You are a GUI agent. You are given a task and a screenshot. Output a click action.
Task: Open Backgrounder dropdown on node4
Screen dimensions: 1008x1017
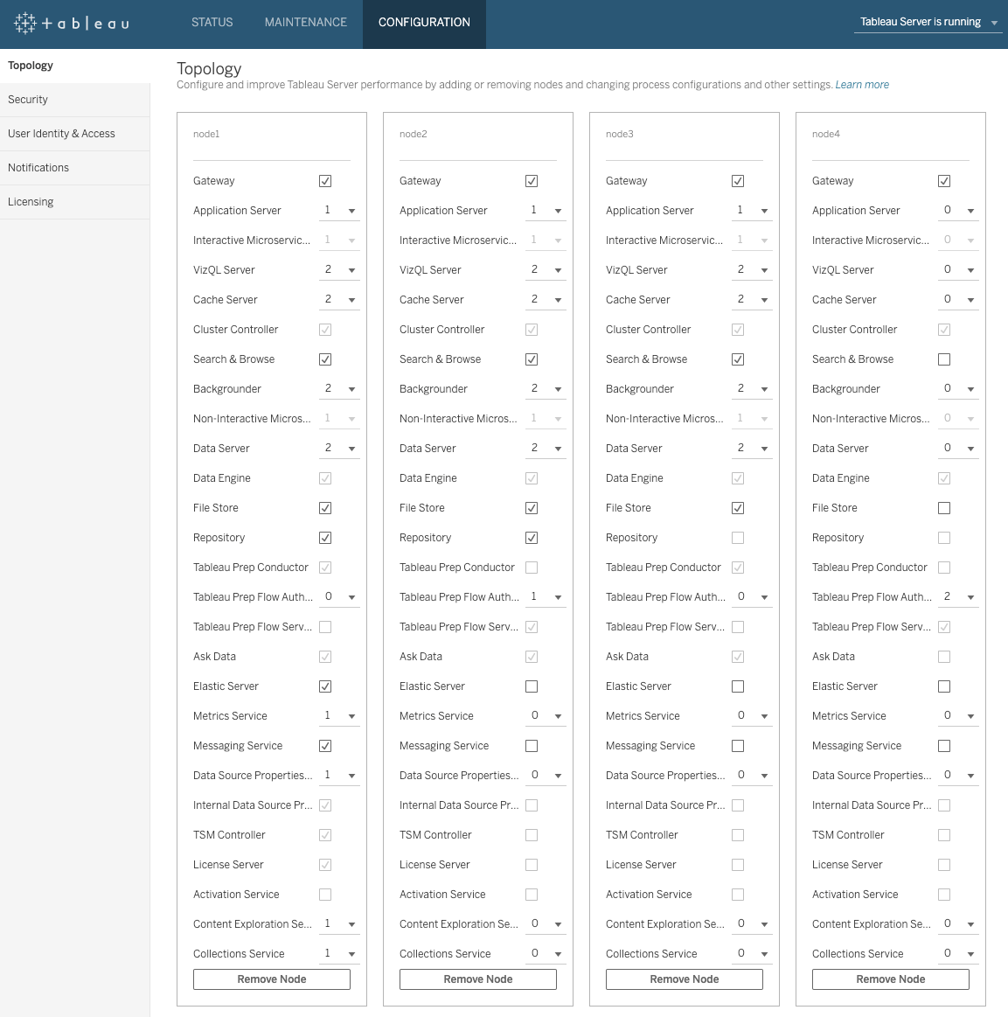click(958, 389)
